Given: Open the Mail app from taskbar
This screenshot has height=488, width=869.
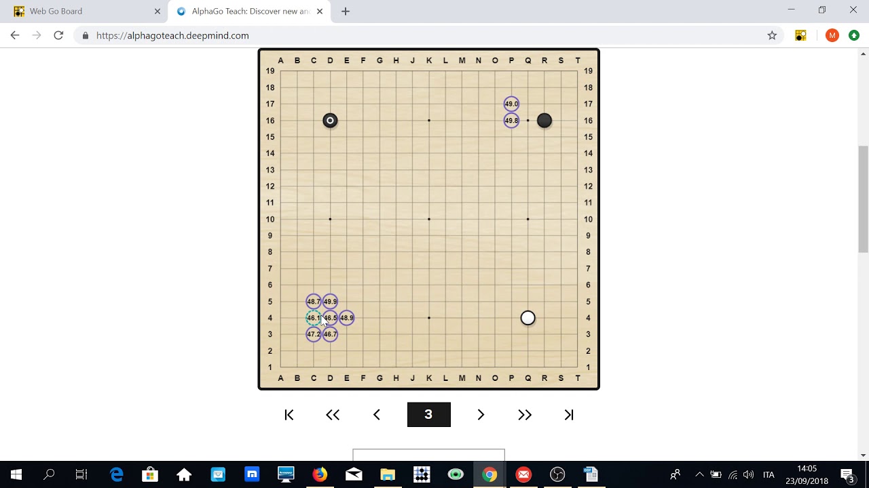Looking at the screenshot, I should [354, 474].
